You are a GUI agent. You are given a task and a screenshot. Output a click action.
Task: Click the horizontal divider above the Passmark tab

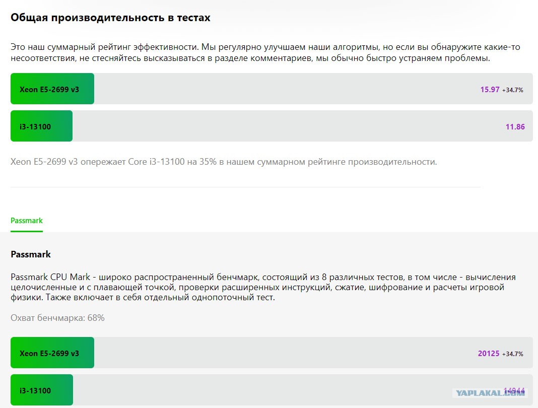[246, 187]
